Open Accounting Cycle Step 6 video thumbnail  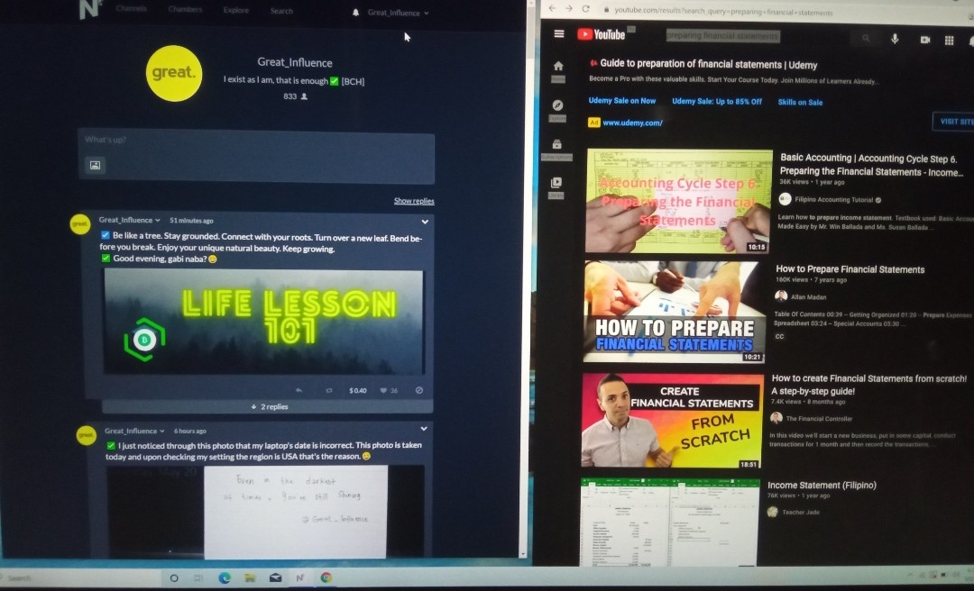(679, 201)
